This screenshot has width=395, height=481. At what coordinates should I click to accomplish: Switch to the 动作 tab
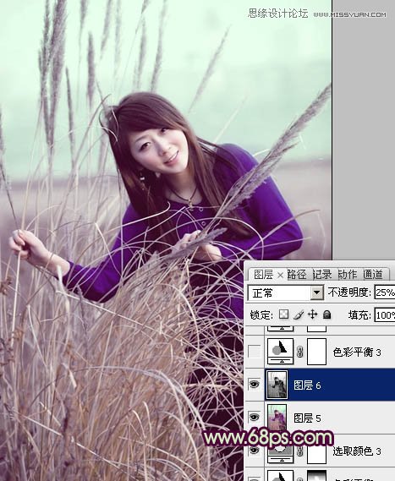[x=347, y=274]
